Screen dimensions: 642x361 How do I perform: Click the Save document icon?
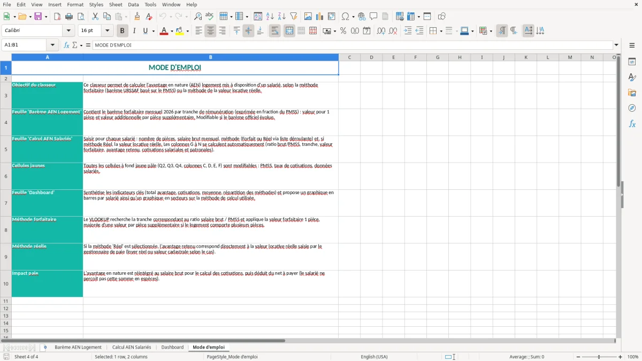tap(38, 17)
